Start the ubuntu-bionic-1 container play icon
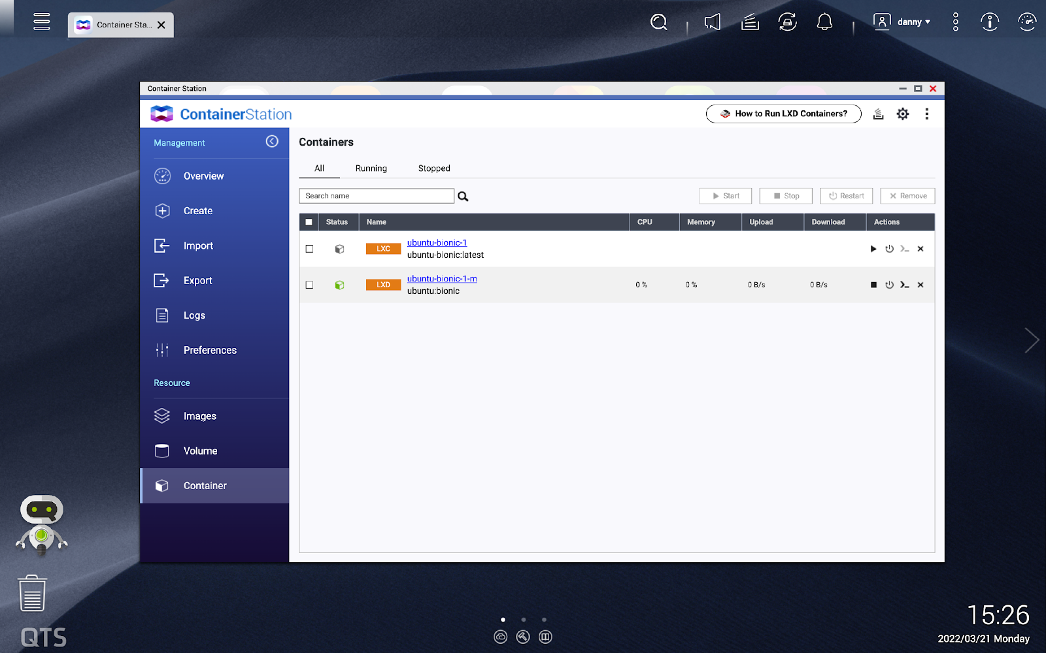Image resolution: width=1046 pixels, height=653 pixels. click(873, 249)
